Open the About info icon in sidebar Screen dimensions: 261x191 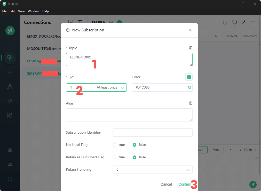[10, 179]
